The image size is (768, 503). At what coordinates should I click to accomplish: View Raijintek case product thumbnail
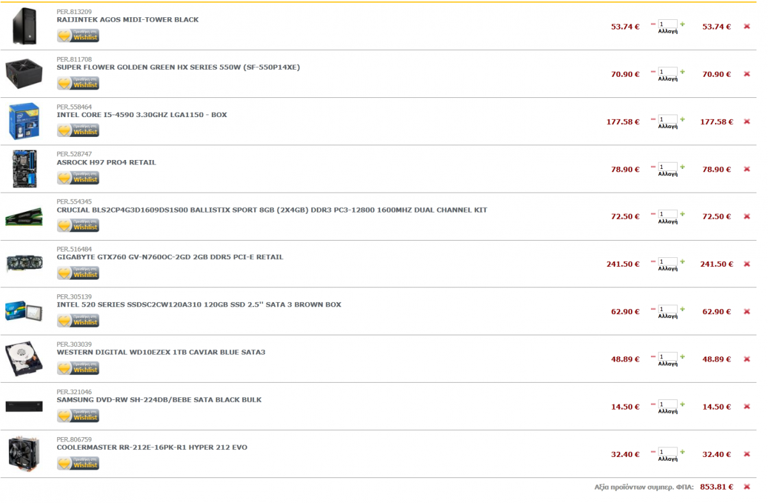tap(24, 26)
